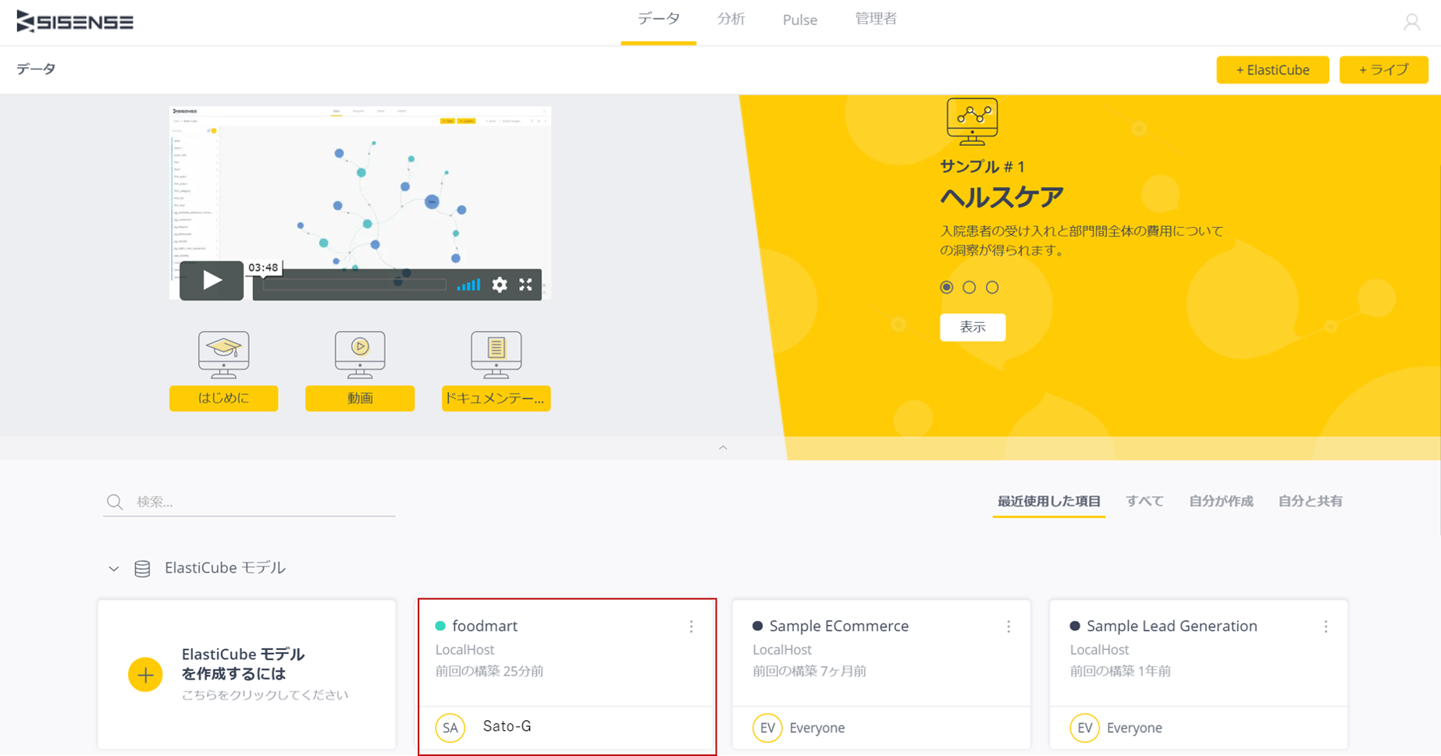Open the user profile icon
This screenshot has height=756, width=1441.
1411,22
